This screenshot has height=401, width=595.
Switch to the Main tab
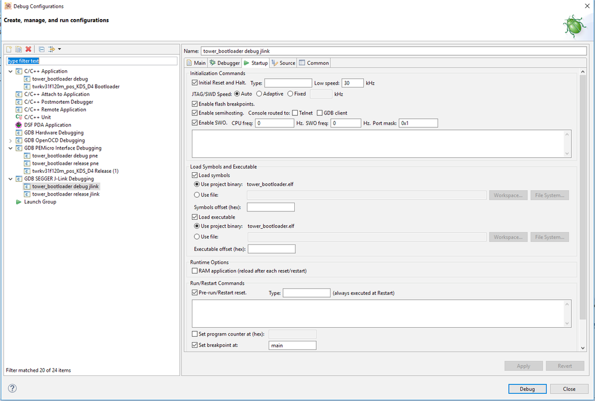[x=196, y=63]
